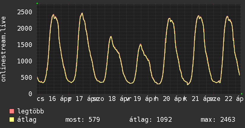Click the peak of the 17 ápr curve
This screenshot has width=245, height=128.
pos(82,13)
